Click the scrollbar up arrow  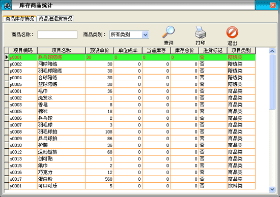[272, 51]
